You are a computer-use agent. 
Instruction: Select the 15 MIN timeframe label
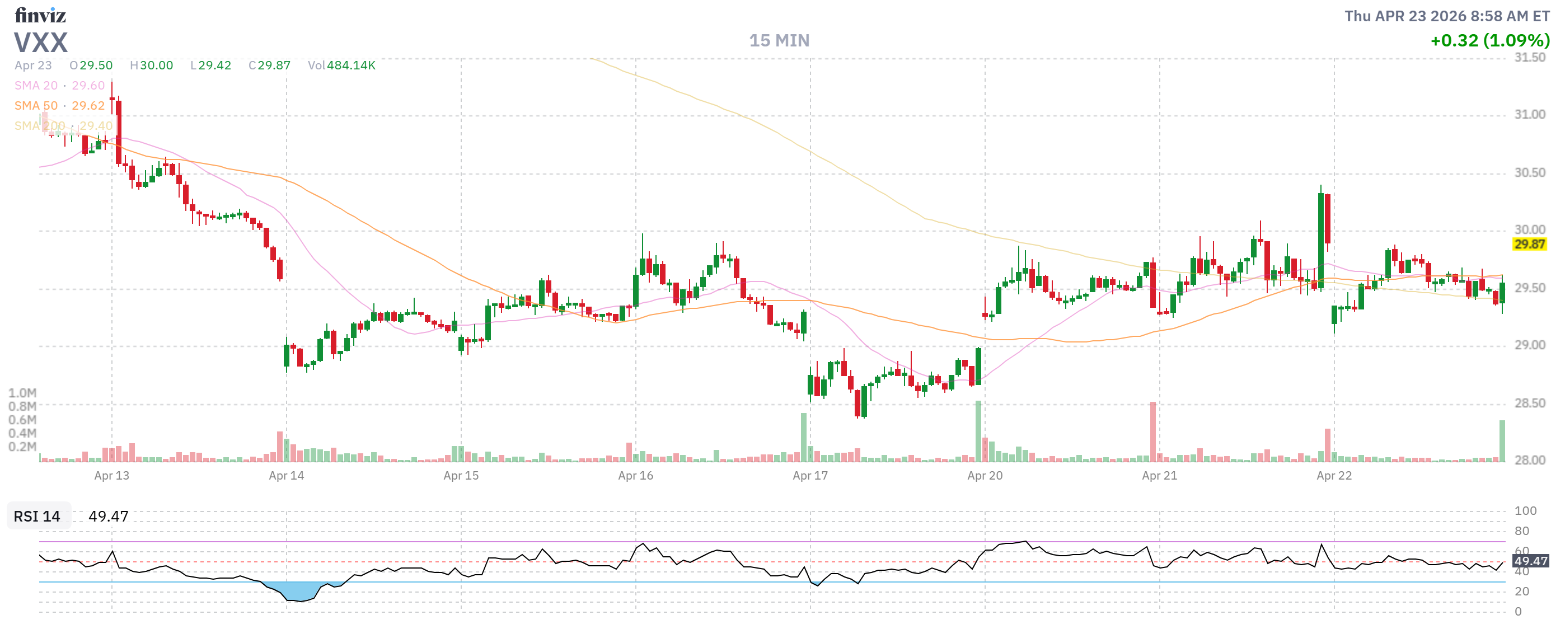(x=779, y=41)
